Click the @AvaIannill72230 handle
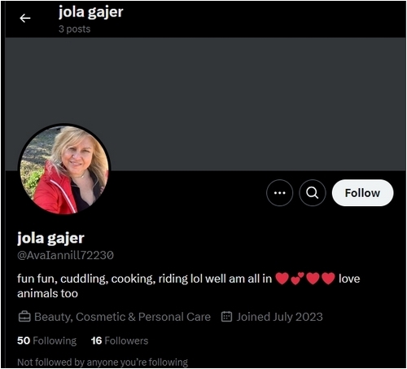Screen dimensions: 407x369 [x=65, y=255]
